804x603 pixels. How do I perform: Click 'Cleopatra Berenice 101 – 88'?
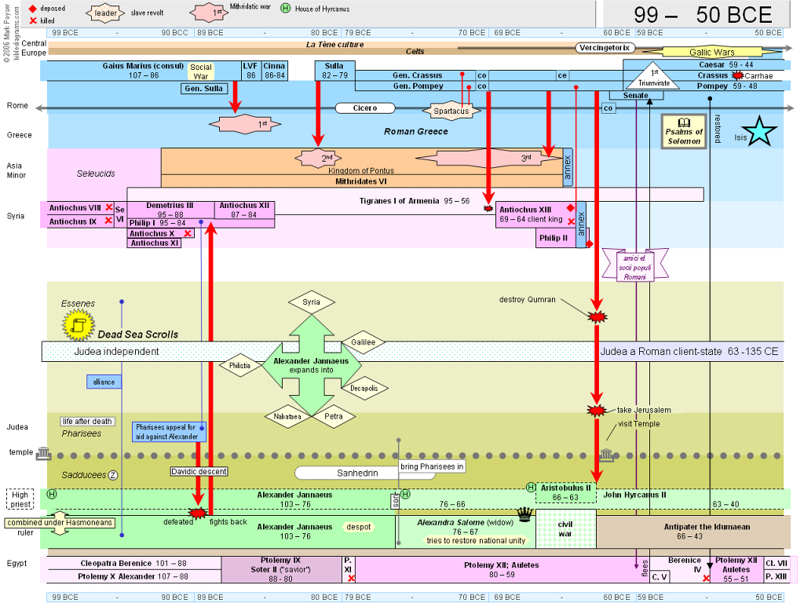[135, 563]
